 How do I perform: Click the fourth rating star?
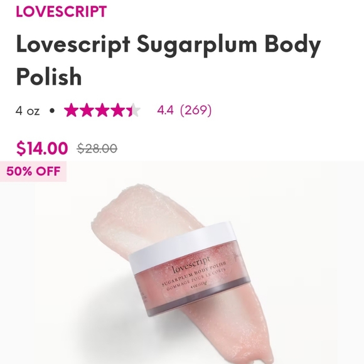point(118,110)
